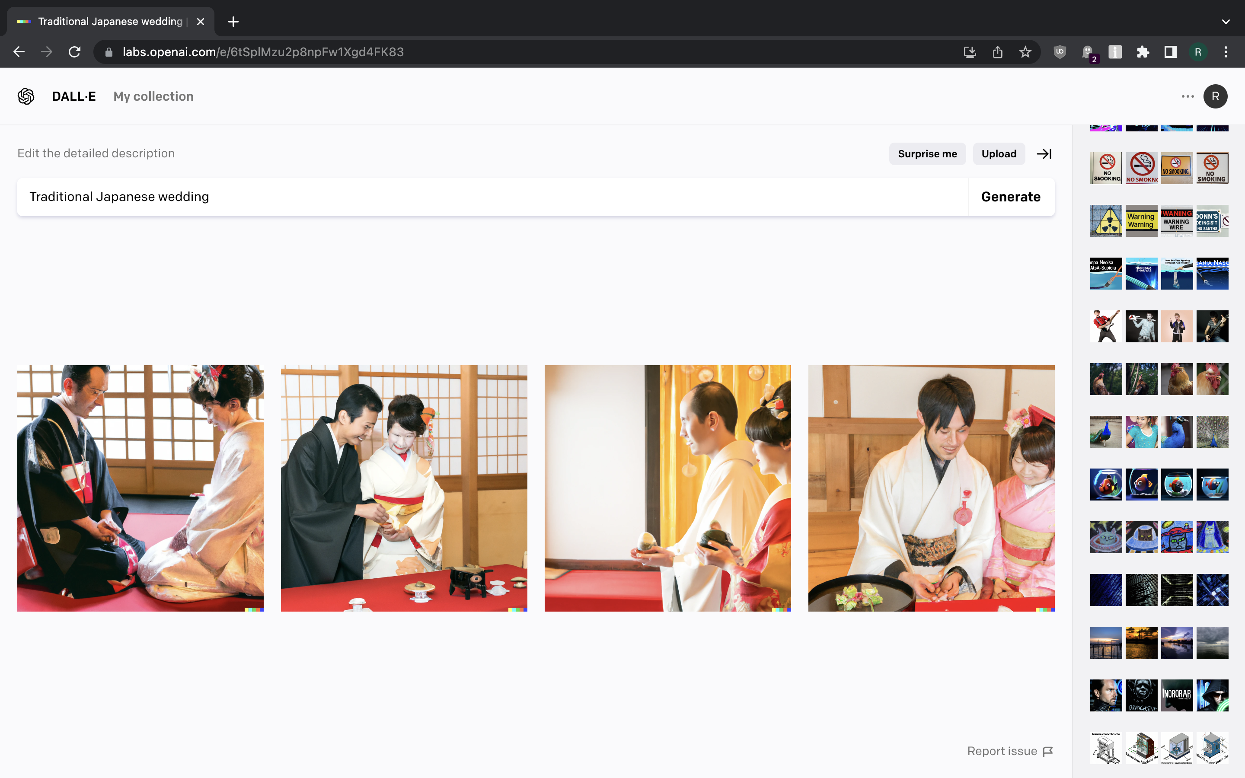The image size is (1245, 778).
Task: Open first generated wedding image with black kimono
Action: point(140,488)
